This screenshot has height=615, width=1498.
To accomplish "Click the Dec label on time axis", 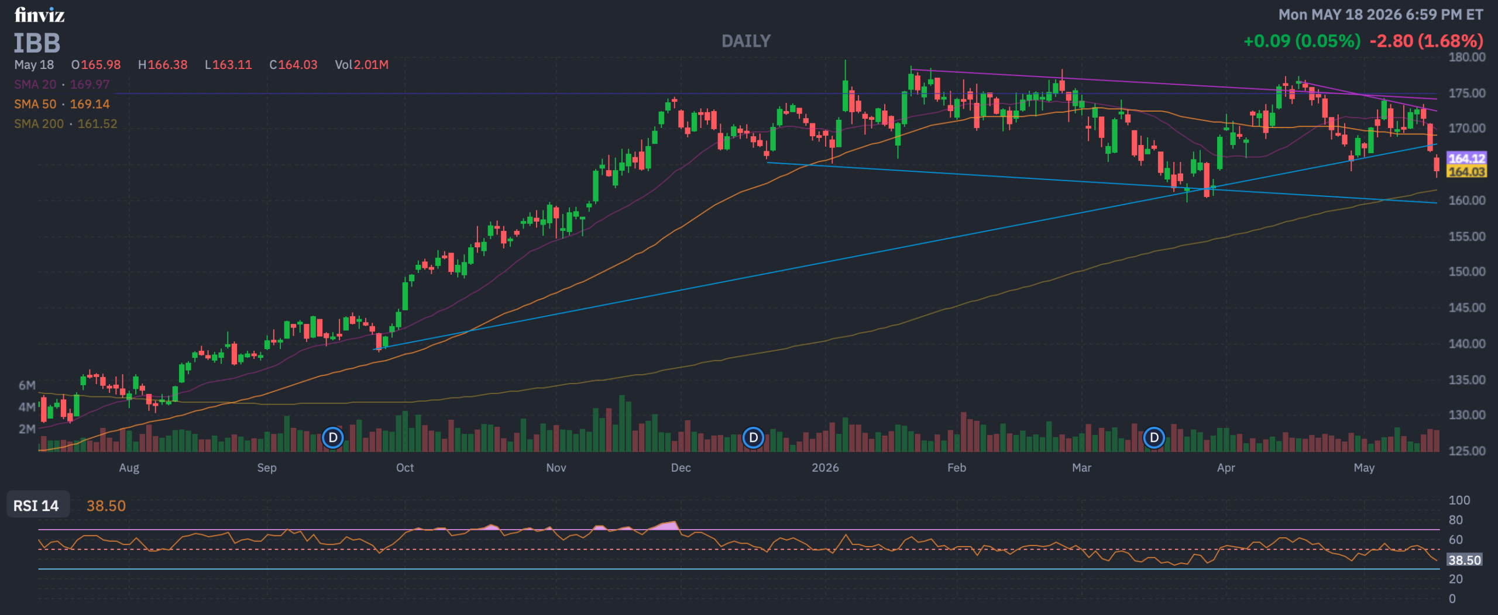I will pyautogui.click(x=681, y=468).
